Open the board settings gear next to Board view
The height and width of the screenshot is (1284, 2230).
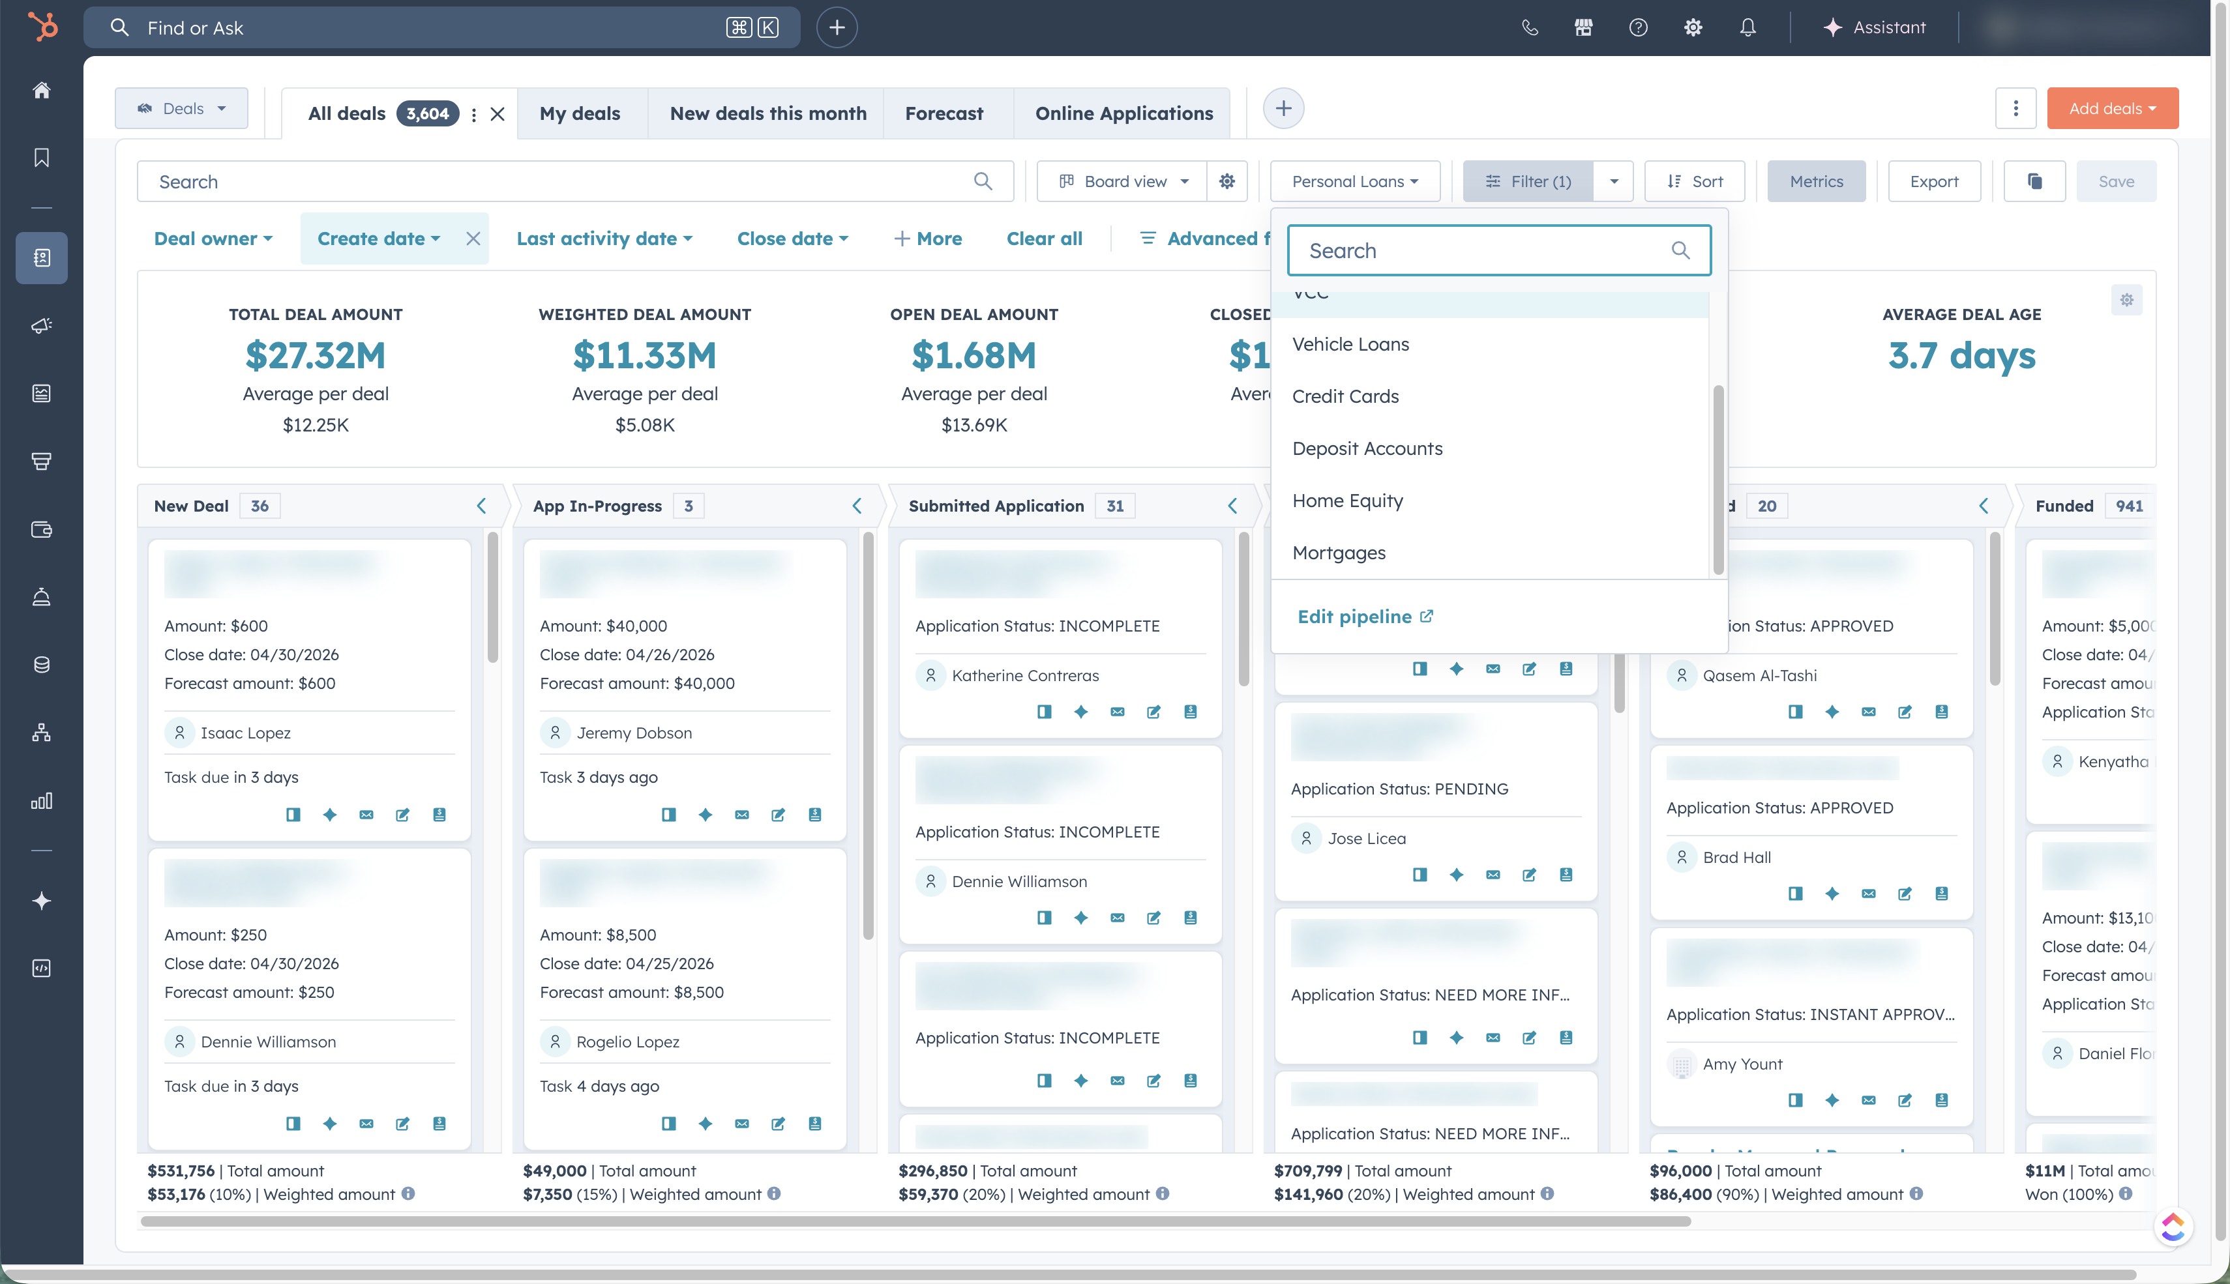tap(1227, 181)
